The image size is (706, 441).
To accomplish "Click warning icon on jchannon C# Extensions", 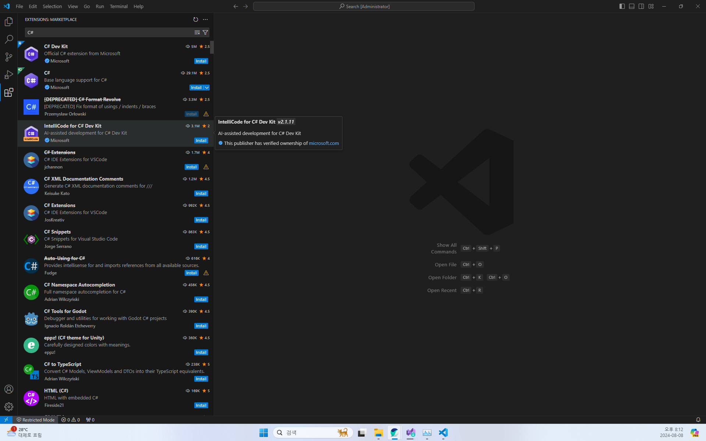I will coord(206,167).
